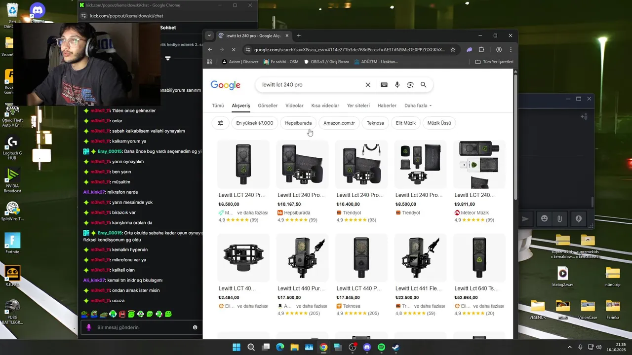
Task: Open Tüm Yer İşaretleri bookmarks folder
Action: (494, 62)
